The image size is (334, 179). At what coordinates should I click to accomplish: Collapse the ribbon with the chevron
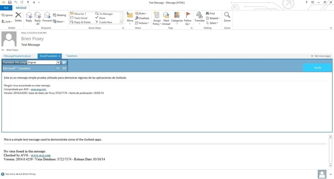pos(331,28)
